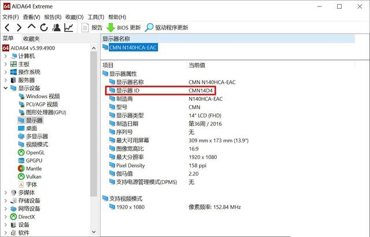Viewport: 370px width, 237px height.
Task: Expand the 计算机 tree node
Action: coord(6,56)
